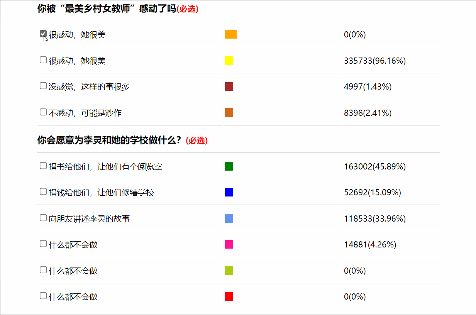Uncheck the ticked 很感动，她很美 checkbox
476x315 pixels.
pos(43,34)
